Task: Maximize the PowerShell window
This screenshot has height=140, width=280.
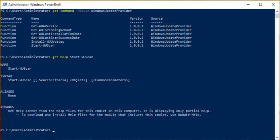Action: pos(261,4)
